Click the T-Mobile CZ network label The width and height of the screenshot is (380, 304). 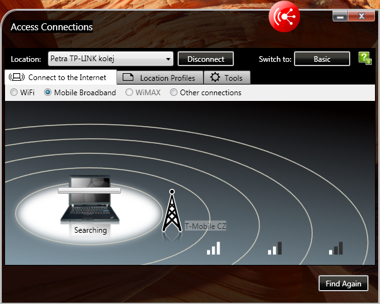(x=204, y=226)
